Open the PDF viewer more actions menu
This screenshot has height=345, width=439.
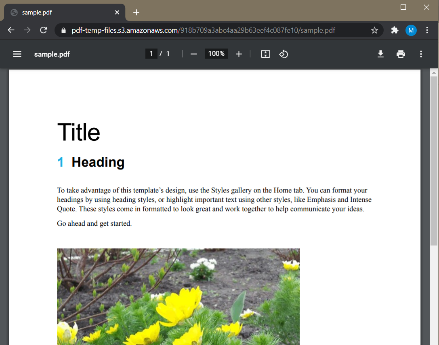click(421, 54)
